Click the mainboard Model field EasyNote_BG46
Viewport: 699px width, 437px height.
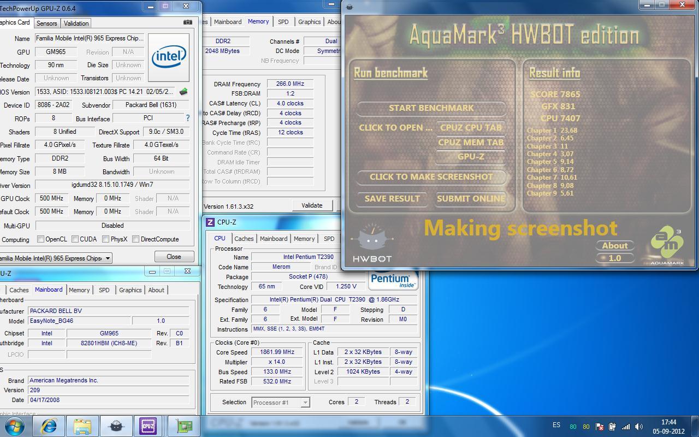coord(79,321)
